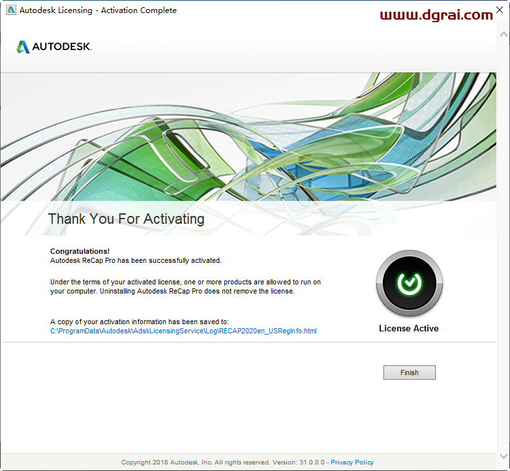Click the 'Under the terms of your activated license' text
Image resolution: width=510 pixels, height=471 pixels.
(x=185, y=286)
